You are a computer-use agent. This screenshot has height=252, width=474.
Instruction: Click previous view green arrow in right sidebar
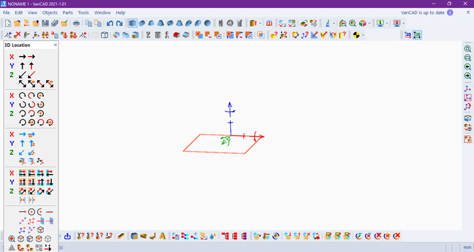click(x=467, y=67)
